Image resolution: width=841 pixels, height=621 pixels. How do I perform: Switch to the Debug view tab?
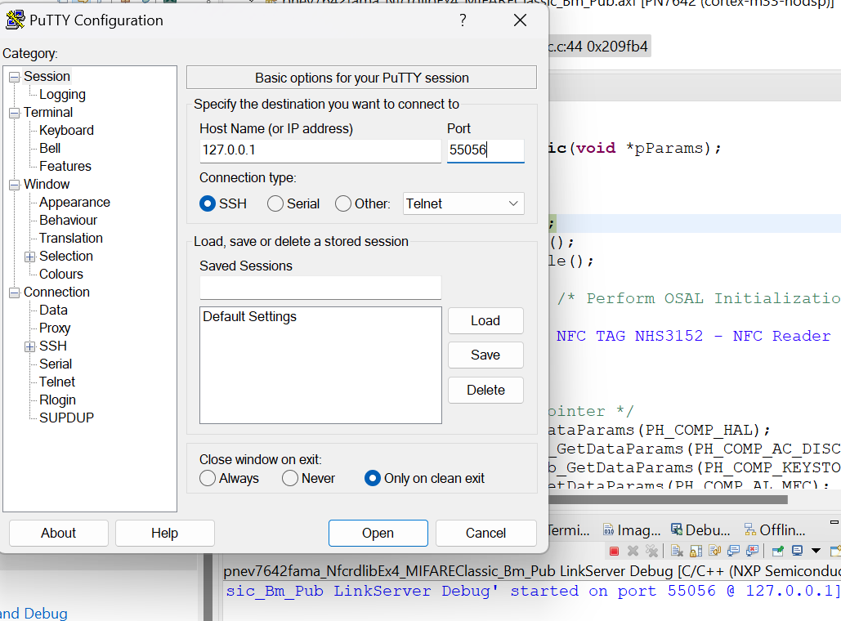pyautogui.click(x=700, y=529)
